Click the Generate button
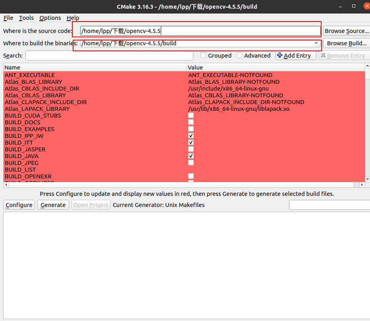Image resolution: width=370 pixels, height=321 pixels. click(53, 205)
